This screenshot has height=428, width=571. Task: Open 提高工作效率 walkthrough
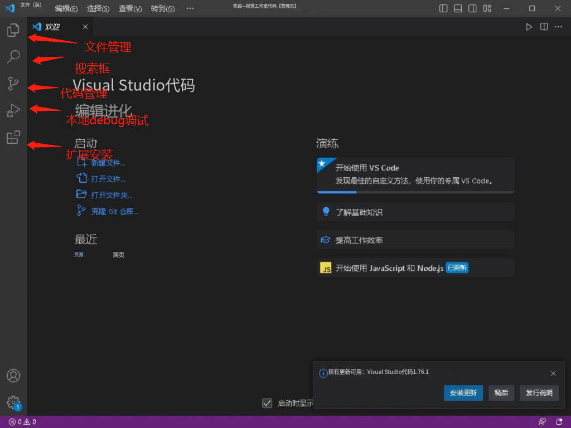coord(415,240)
